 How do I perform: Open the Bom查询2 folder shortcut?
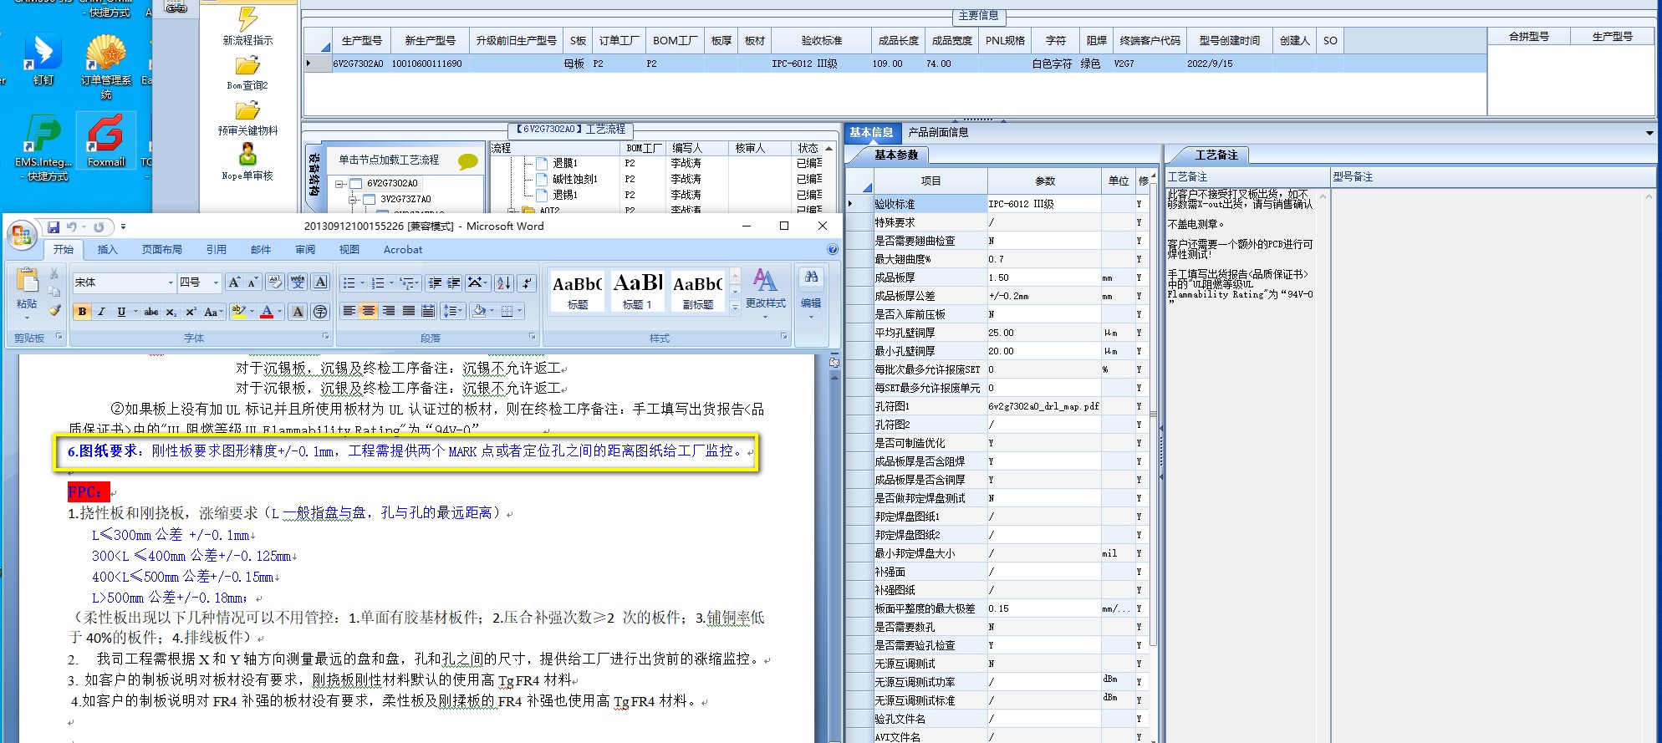247,74
